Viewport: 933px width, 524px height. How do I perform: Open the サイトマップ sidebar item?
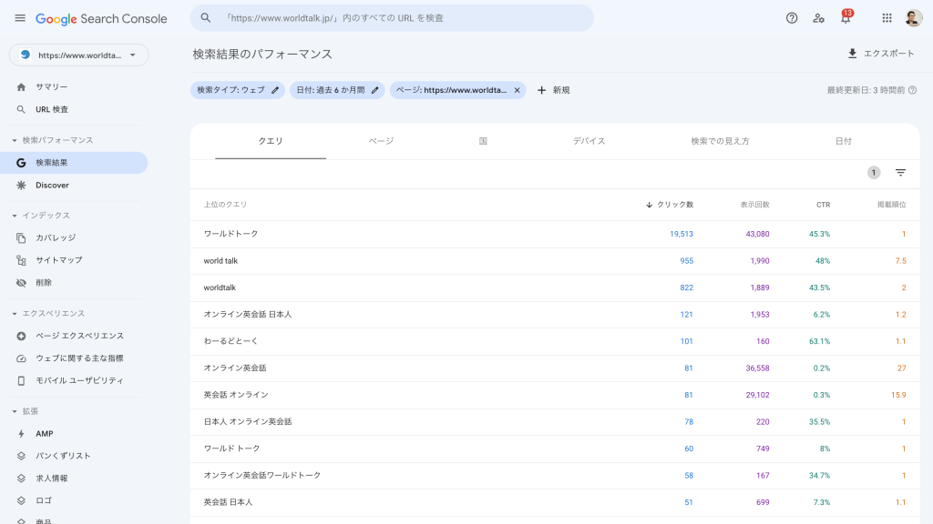(x=58, y=260)
